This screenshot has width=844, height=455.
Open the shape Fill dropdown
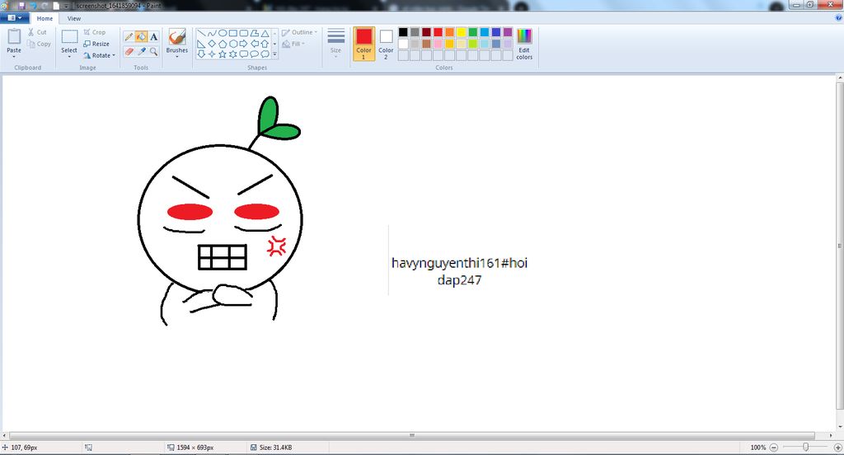[294, 44]
